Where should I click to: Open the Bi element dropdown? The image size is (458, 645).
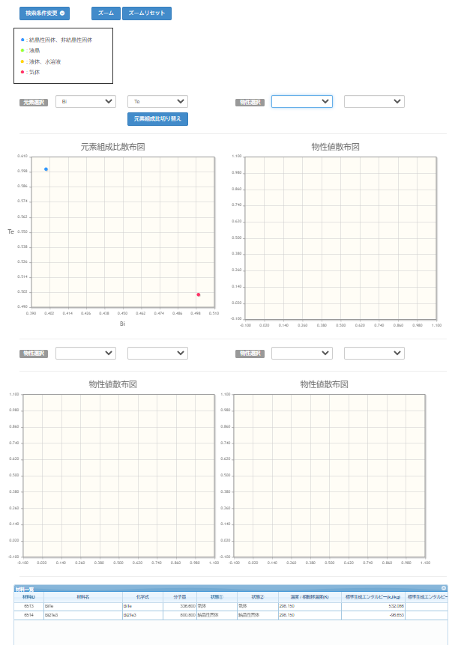tap(85, 102)
